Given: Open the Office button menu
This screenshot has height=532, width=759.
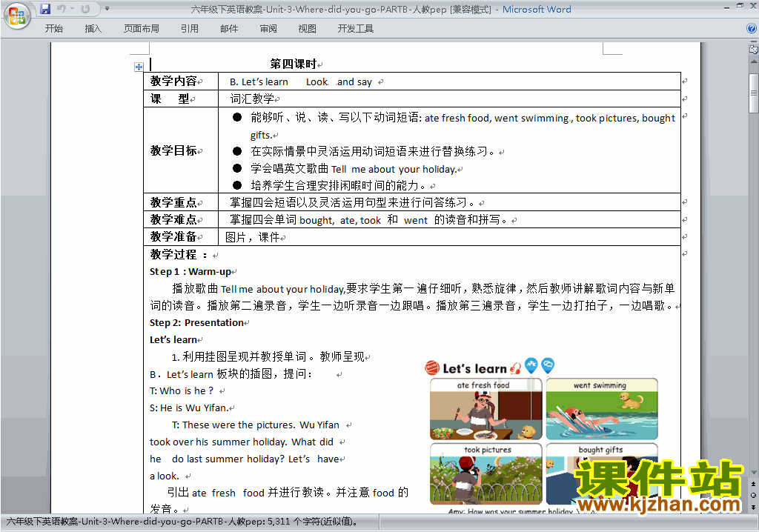Looking at the screenshot, I should point(17,16).
